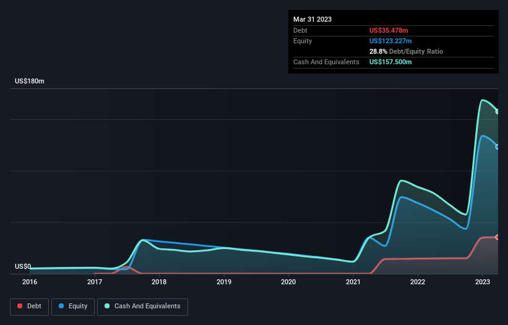508x325 pixels.
Task: Toggle the Equity series legend button
Action: (73, 306)
